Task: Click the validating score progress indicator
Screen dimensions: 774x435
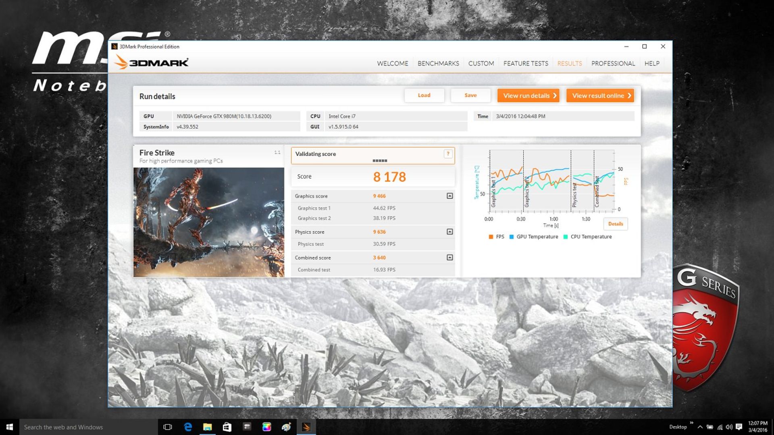Action: pyautogui.click(x=380, y=160)
